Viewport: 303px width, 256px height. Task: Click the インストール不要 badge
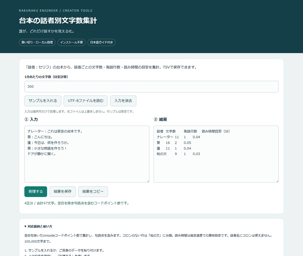(72, 42)
